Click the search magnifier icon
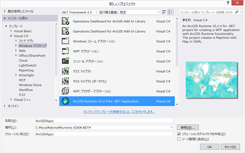245x153 pixels. (237, 12)
